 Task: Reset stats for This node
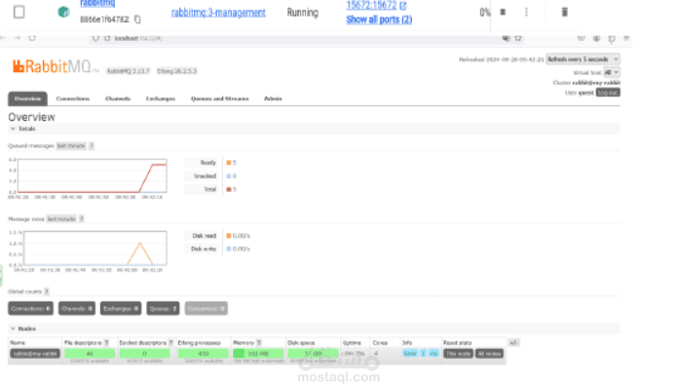point(459,354)
